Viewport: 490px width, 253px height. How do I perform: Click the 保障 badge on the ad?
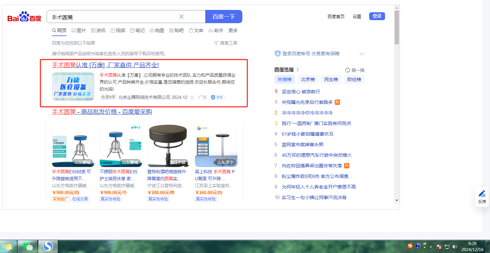click(218, 97)
